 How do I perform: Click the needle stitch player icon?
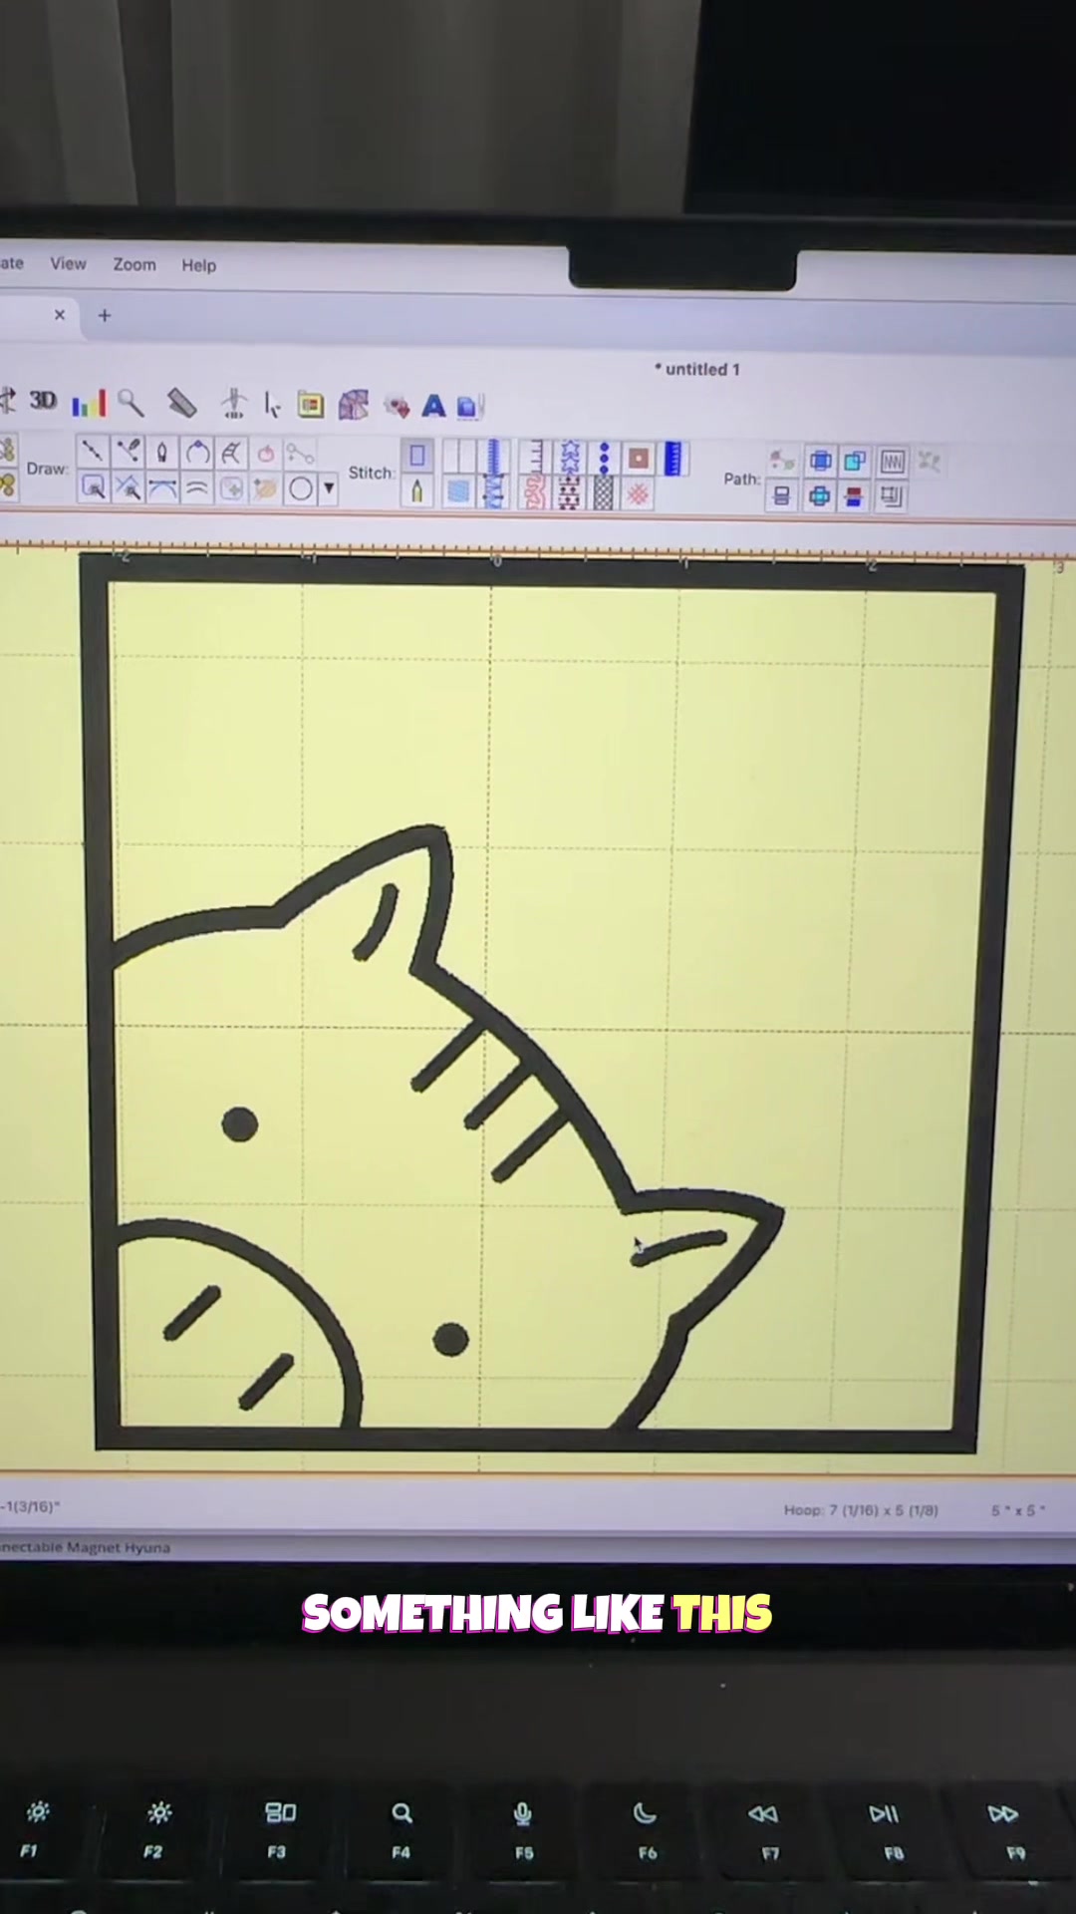pyautogui.click(x=234, y=403)
